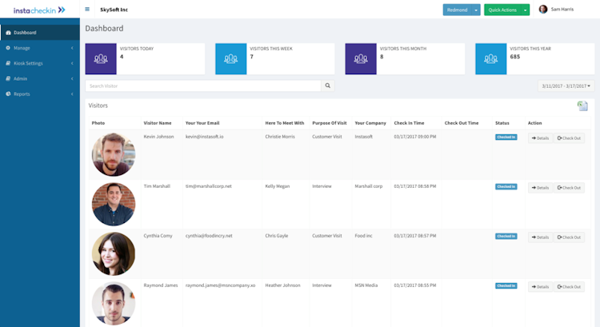Check out visitor Kevin Johnson
The height and width of the screenshot is (327, 600).
tap(569, 138)
